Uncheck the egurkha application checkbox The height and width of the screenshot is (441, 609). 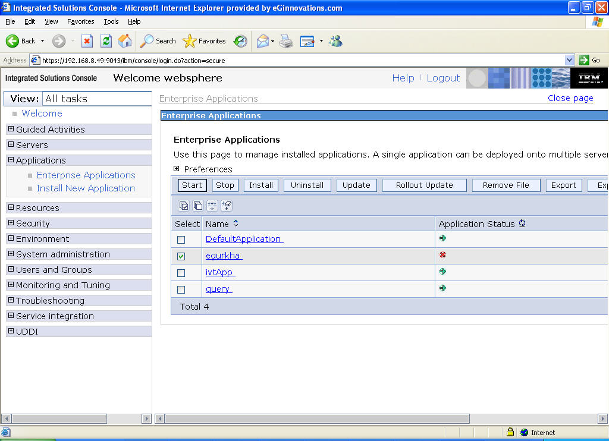(181, 257)
